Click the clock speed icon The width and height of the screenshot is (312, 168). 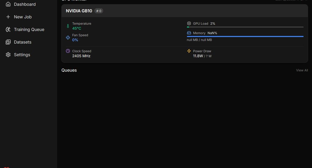68,51
